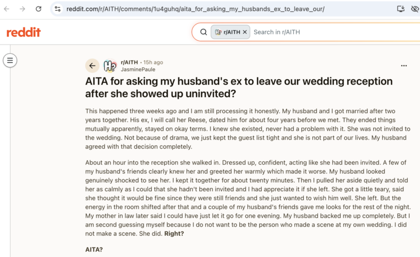Reload the page with refresh icon
Screen dimensions: 420x257
[38, 9]
